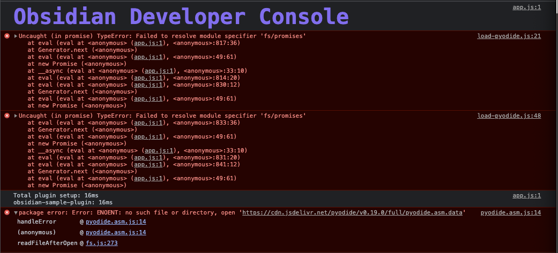
Task: Open load-pyodide.js:21 source link
Action: 509,36
